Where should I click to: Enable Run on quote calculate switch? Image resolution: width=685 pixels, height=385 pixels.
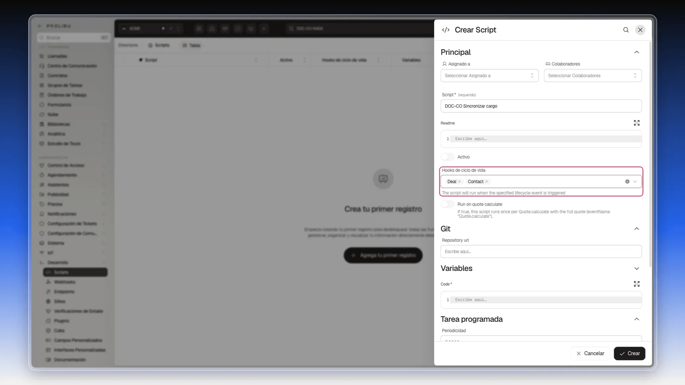coord(447,204)
